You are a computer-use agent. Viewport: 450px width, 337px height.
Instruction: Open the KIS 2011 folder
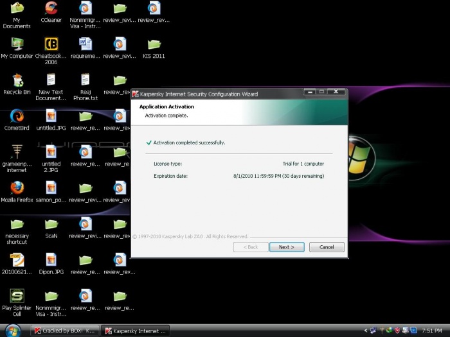pos(154,48)
